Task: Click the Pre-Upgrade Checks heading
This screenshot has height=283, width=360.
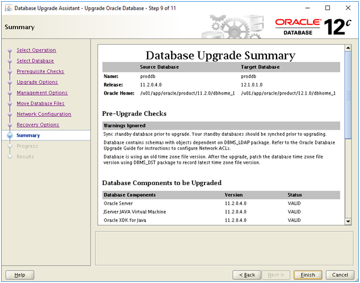Action: click(x=135, y=114)
